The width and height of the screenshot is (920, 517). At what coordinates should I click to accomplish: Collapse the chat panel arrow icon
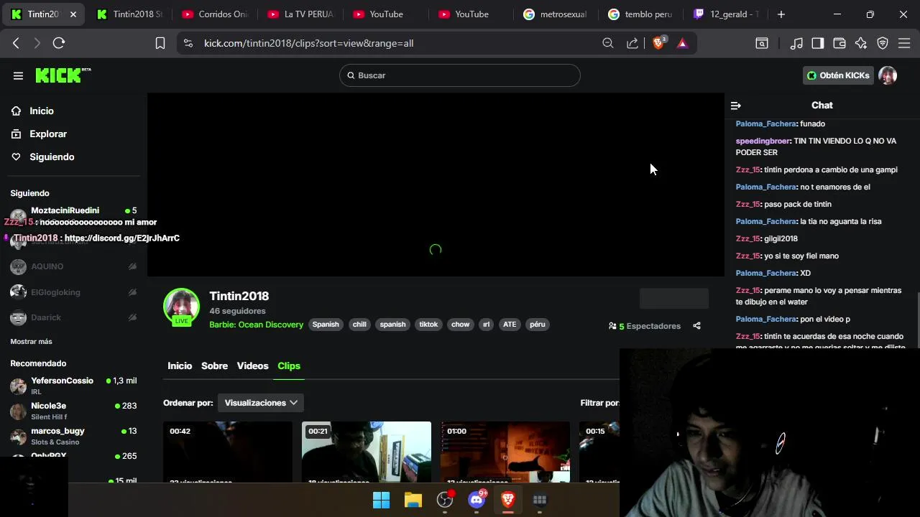click(x=735, y=106)
